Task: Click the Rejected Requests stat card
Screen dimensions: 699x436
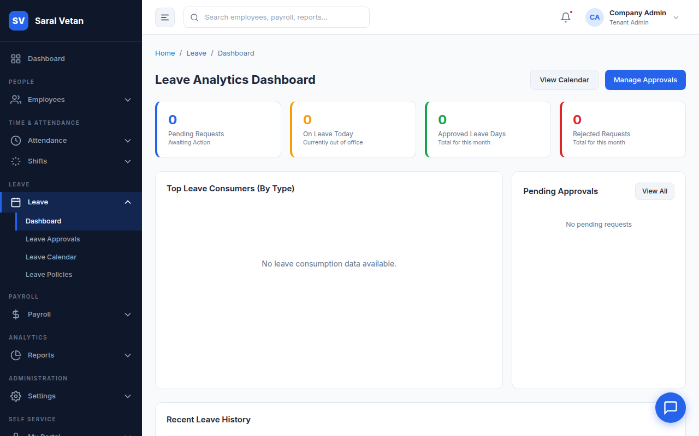Action: 623,130
